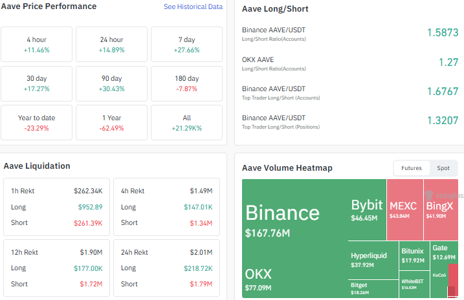The height and width of the screenshot is (300, 464).
Task: Open the See Historical Data link
Action: click(193, 6)
